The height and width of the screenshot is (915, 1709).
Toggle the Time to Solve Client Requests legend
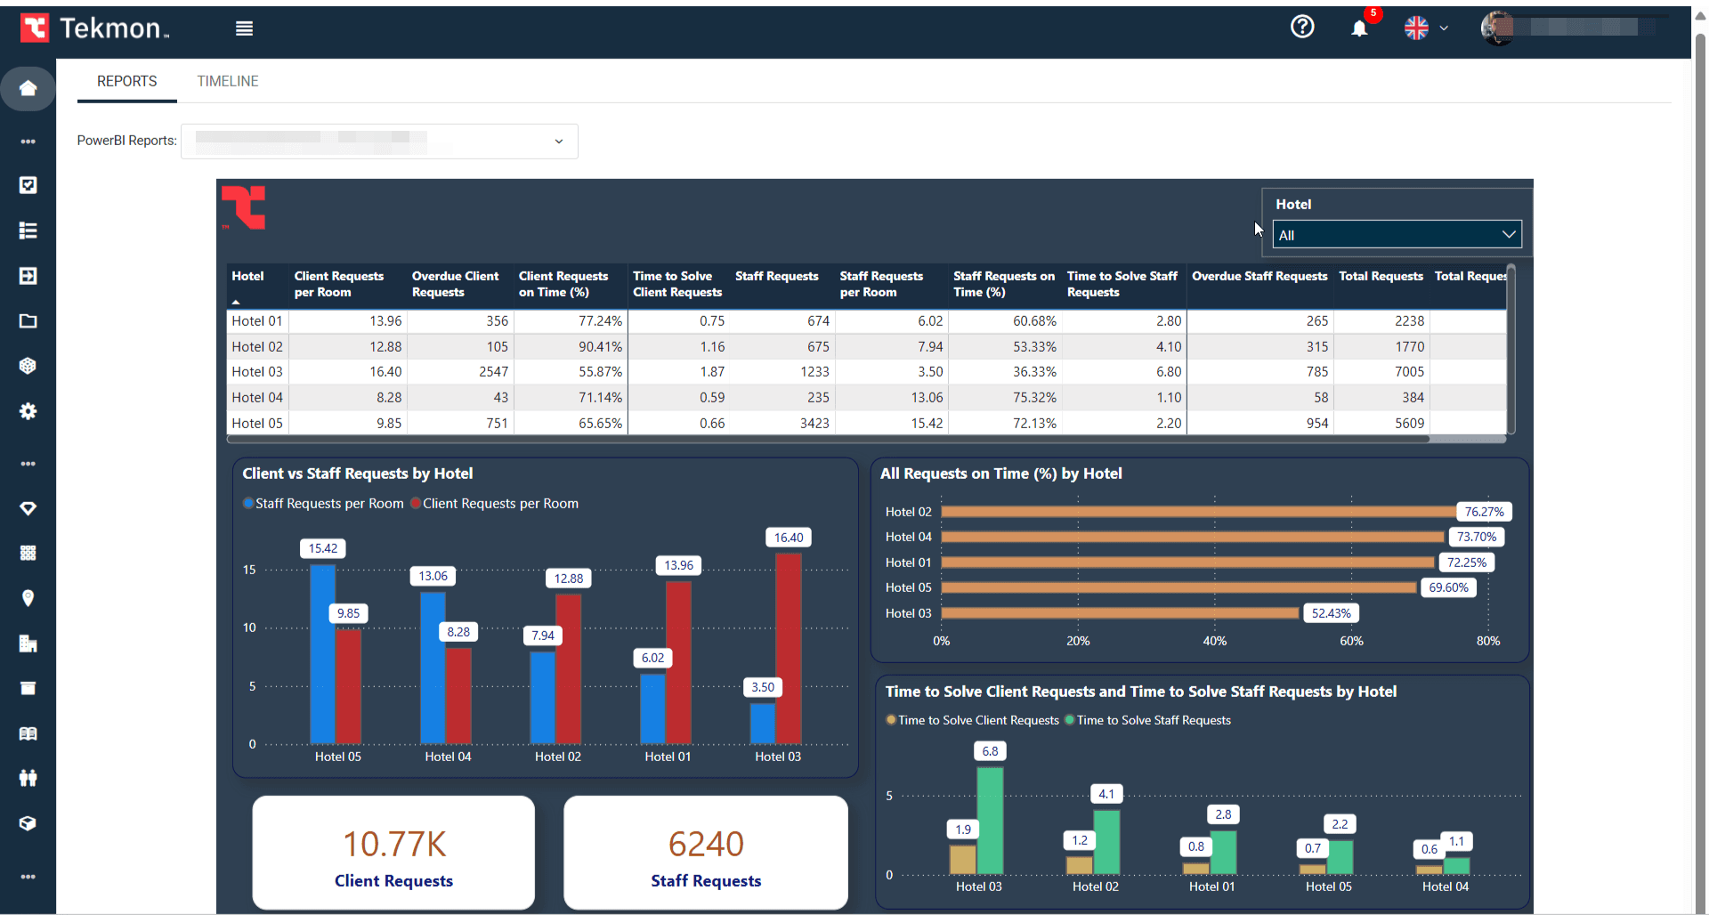972,720
